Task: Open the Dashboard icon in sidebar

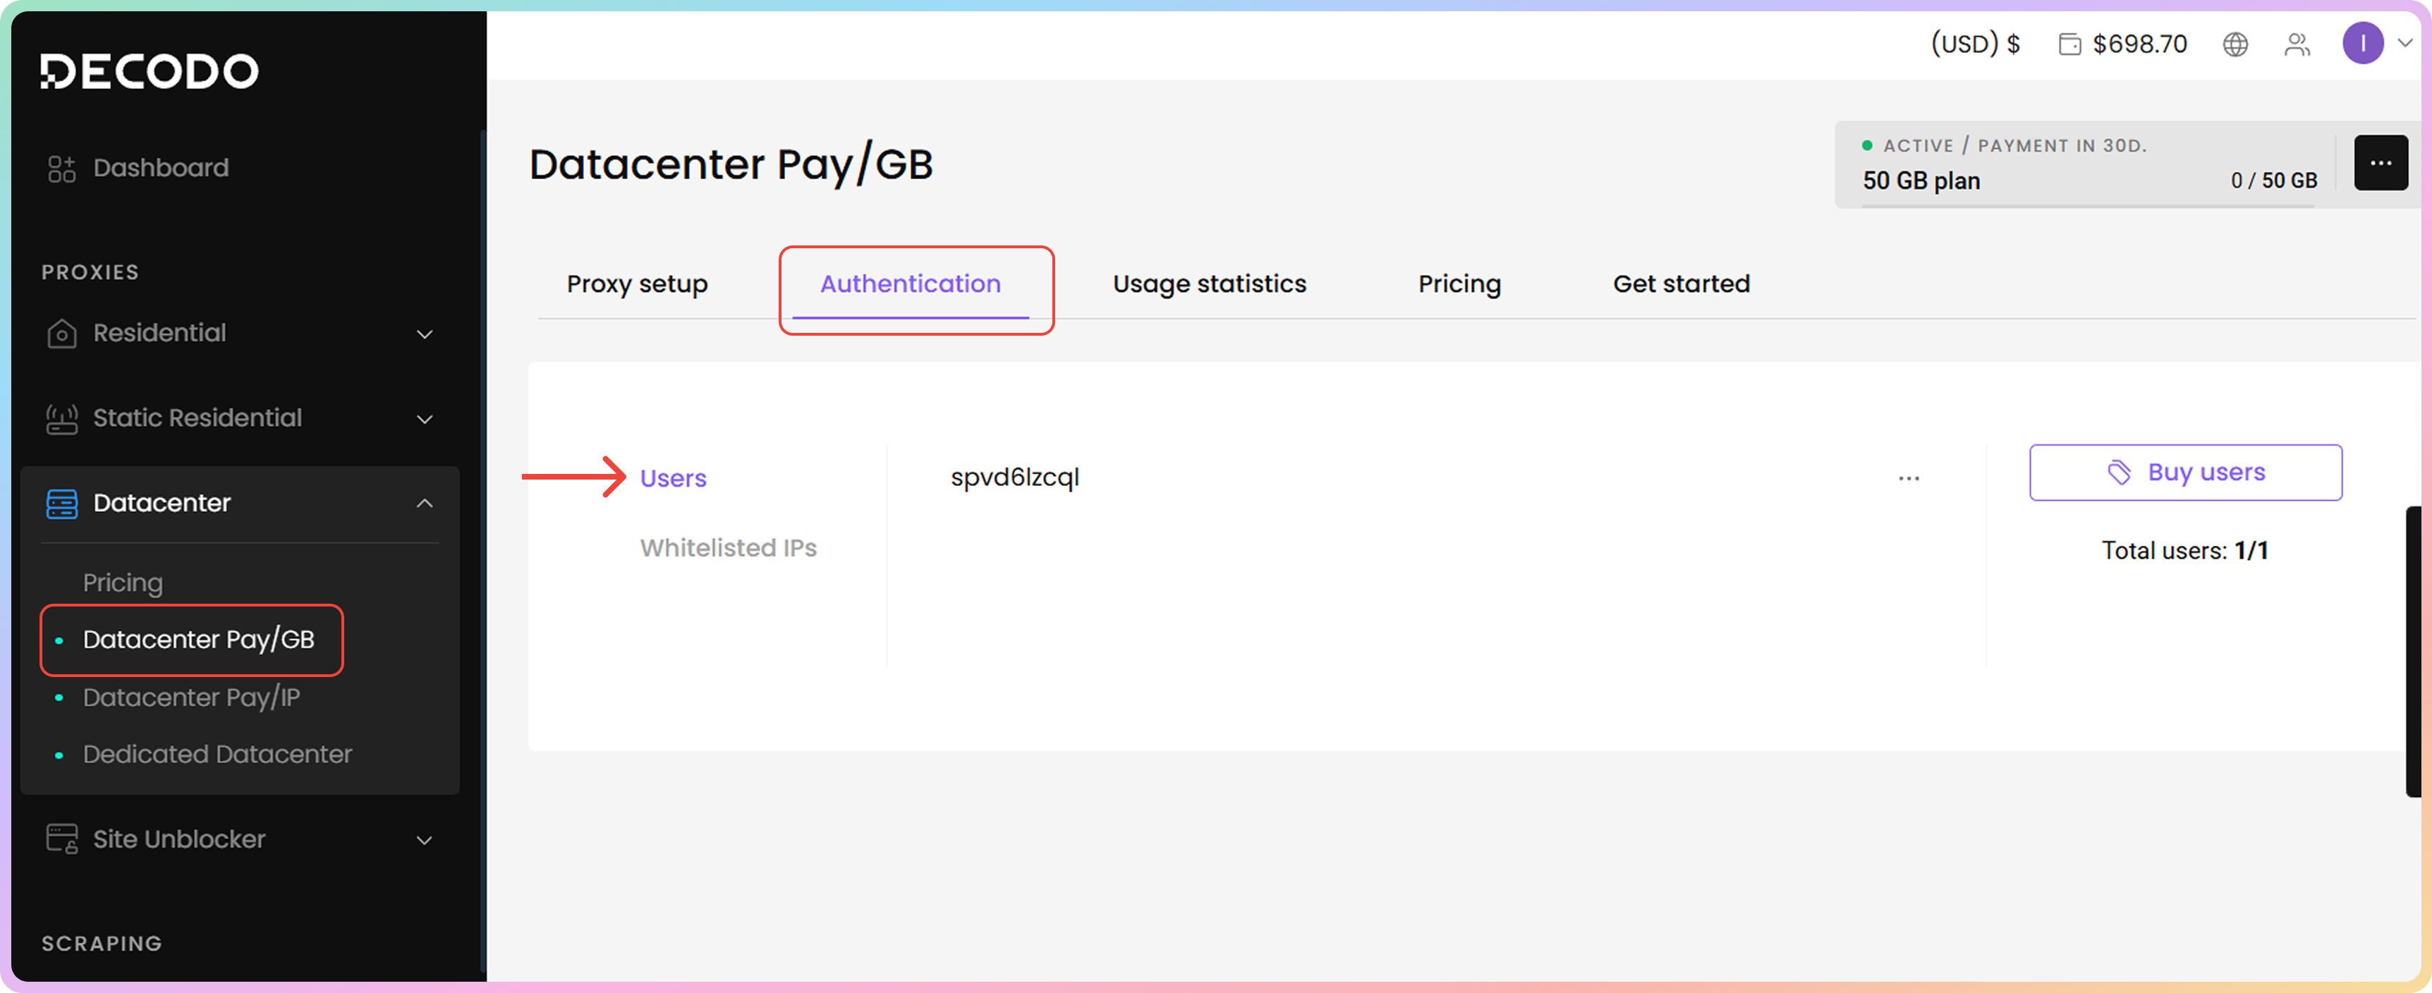Action: 61,169
